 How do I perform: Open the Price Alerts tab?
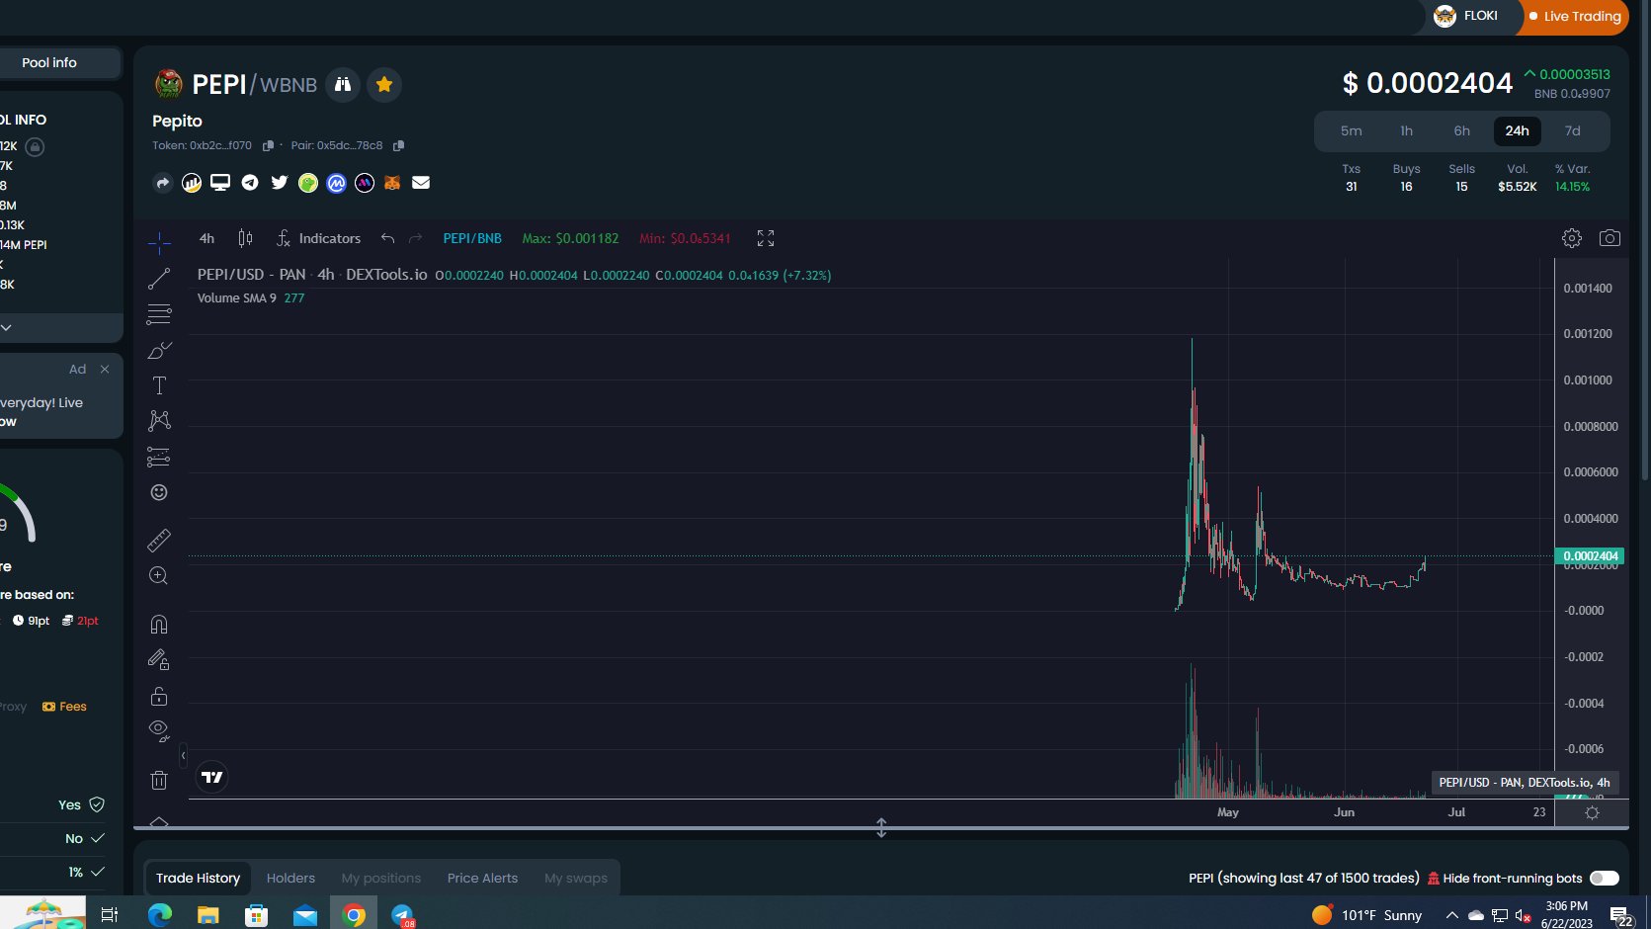[x=482, y=878]
